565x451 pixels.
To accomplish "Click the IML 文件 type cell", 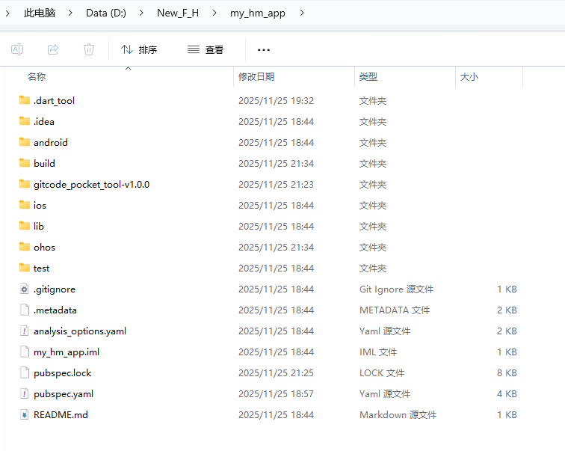I will [x=378, y=352].
